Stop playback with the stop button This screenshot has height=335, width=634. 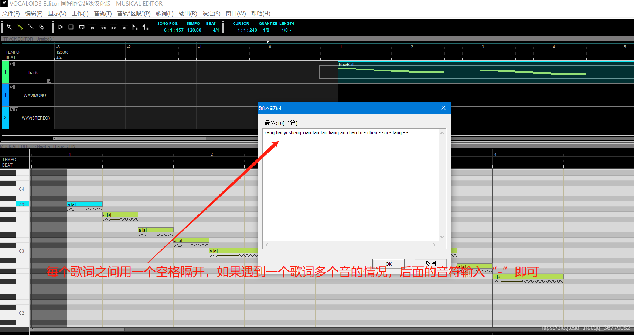pos(71,27)
